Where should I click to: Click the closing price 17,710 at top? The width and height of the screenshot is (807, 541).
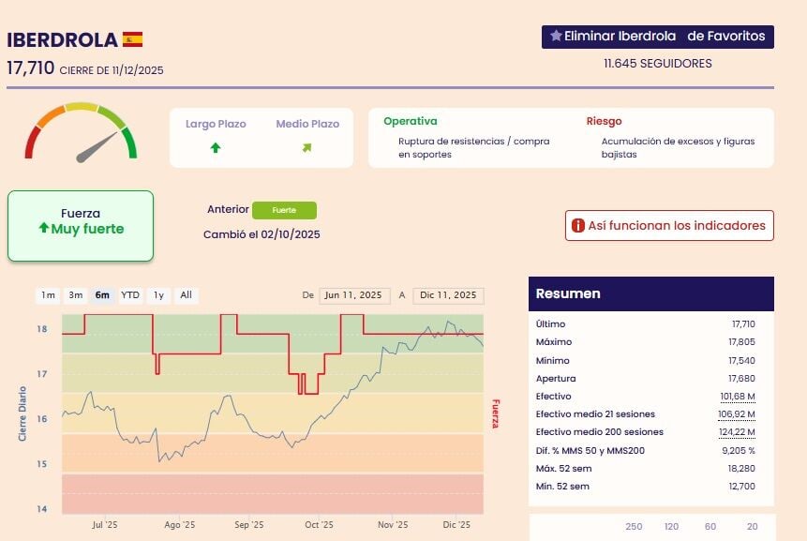tap(30, 68)
